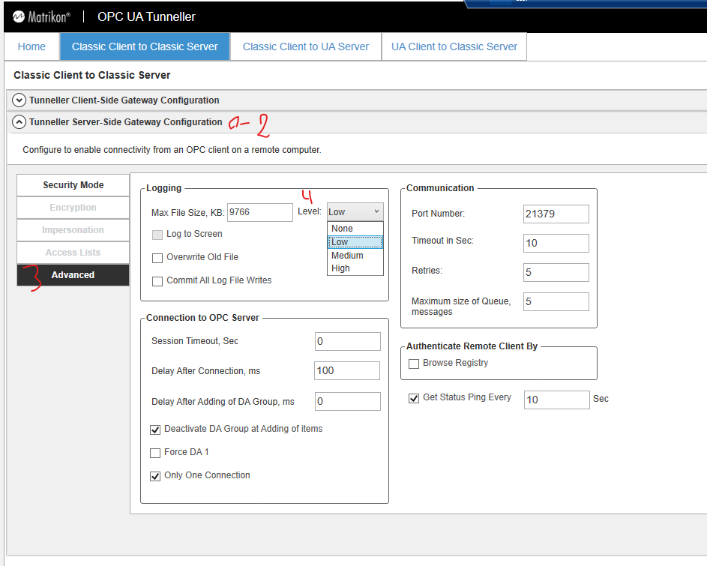
Task: Uncheck Get Status Ping Every checkbox
Action: (x=413, y=398)
